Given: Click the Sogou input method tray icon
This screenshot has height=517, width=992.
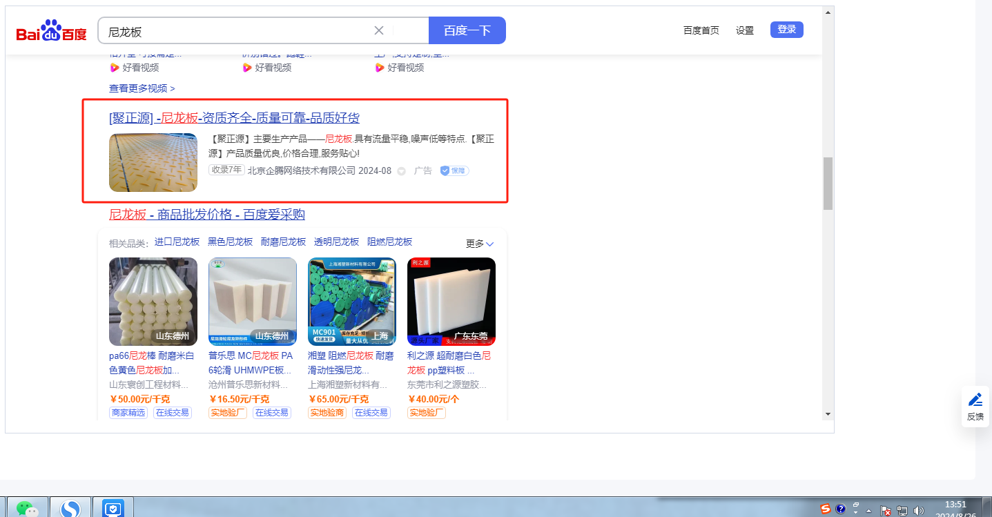Looking at the screenshot, I should coord(826,509).
